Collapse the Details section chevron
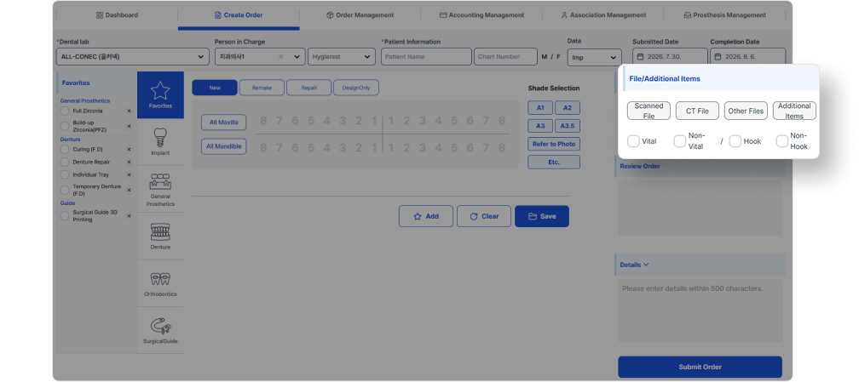859x382 pixels. [x=646, y=265]
